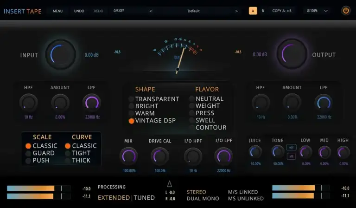
Task: Click the HPF knob under OUTPUT
Action: tap(261, 103)
